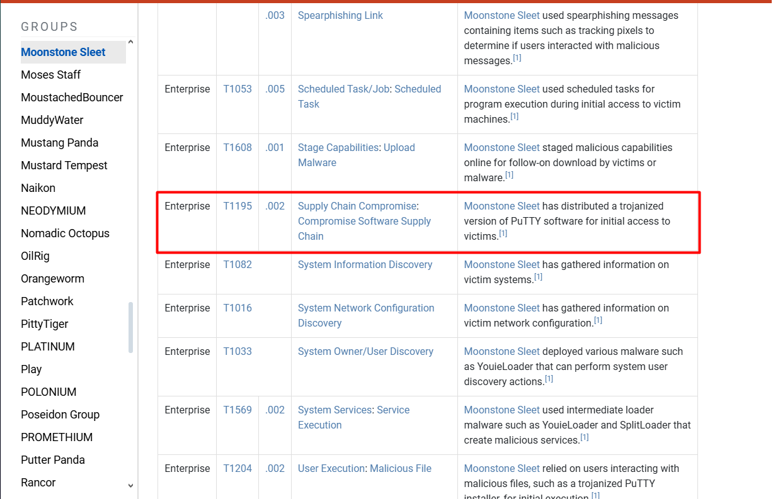Open technique ID T1053
The height and width of the screenshot is (499, 773).
[238, 89]
